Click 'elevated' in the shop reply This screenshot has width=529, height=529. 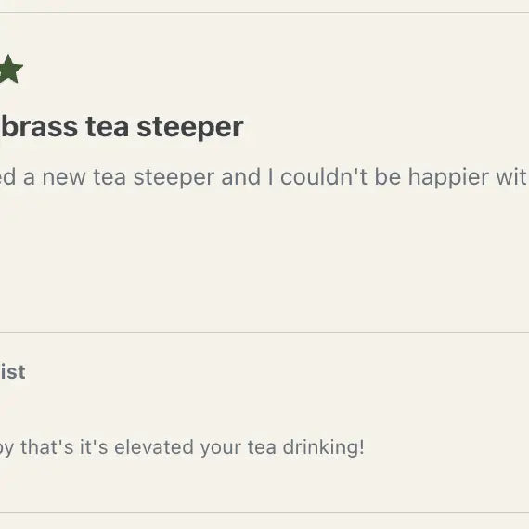[x=153, y=447]
